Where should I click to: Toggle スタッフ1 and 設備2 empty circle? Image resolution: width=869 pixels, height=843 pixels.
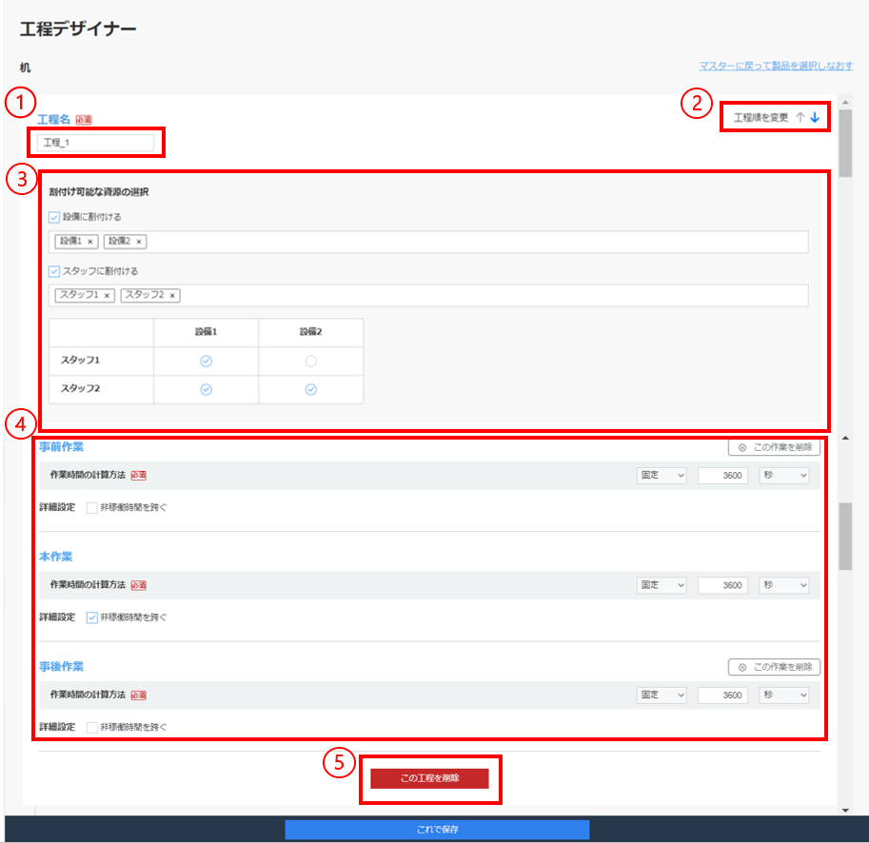pyautogui.click(x=311, y=362)
